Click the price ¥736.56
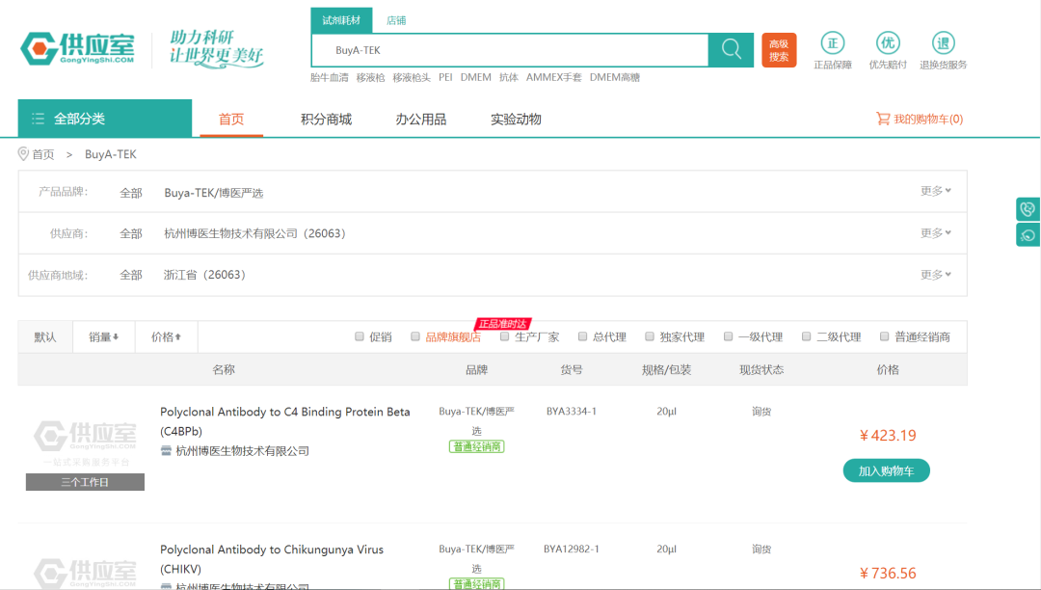 tap(888, 574)
